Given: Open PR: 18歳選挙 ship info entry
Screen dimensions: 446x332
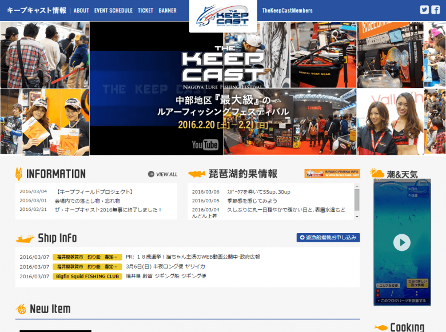Looking at the screenshot, I should click(193, 257).
